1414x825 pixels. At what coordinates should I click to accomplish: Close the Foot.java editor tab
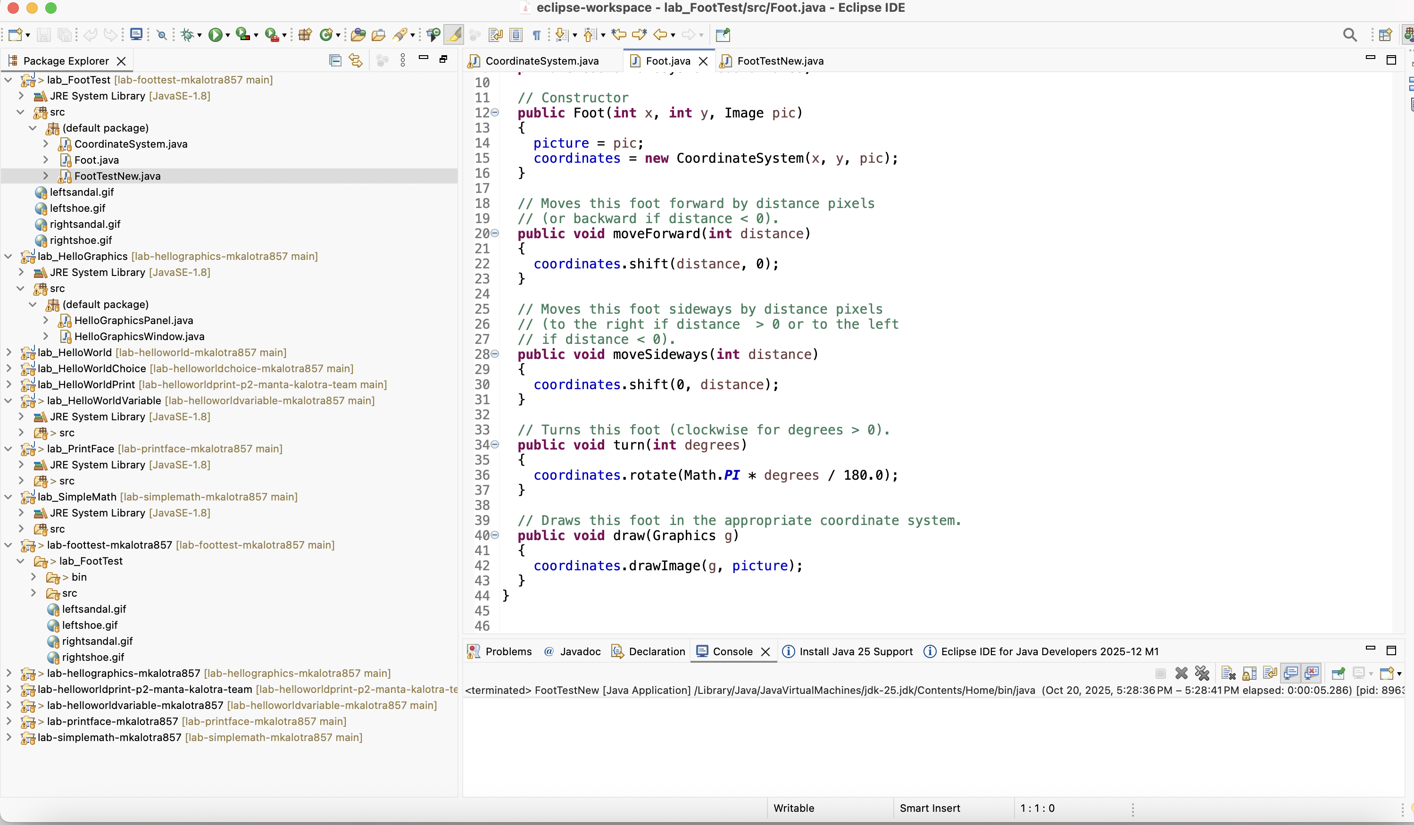703,61
